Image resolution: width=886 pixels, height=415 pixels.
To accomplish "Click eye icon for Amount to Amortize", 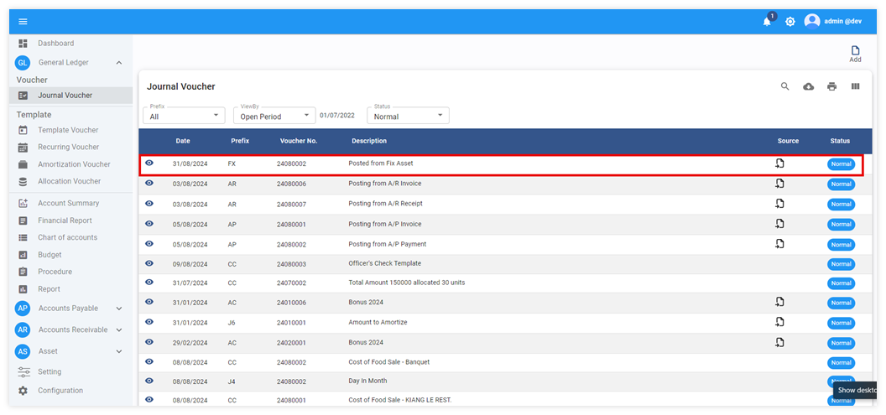I will pos(149,323).
